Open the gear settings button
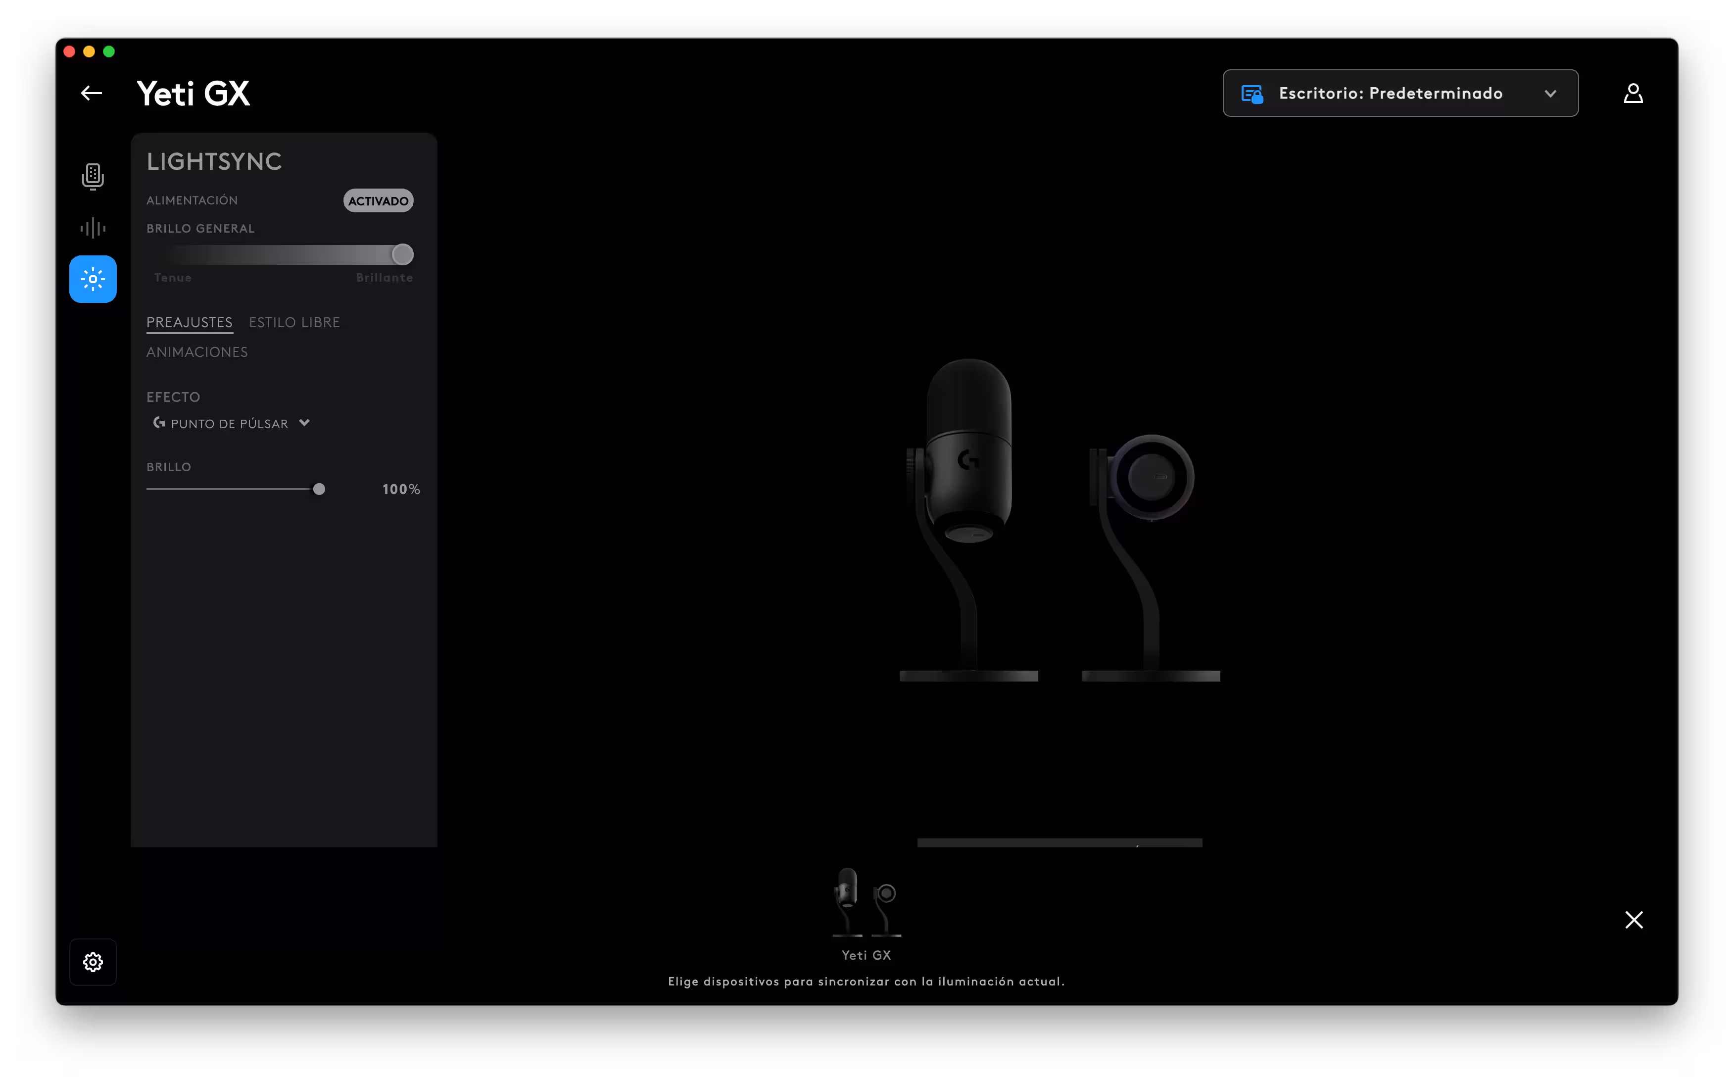 coord(93,962)
